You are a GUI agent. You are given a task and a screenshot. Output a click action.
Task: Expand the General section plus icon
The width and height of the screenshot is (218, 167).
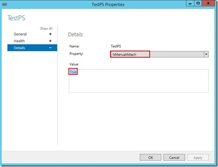50,34
